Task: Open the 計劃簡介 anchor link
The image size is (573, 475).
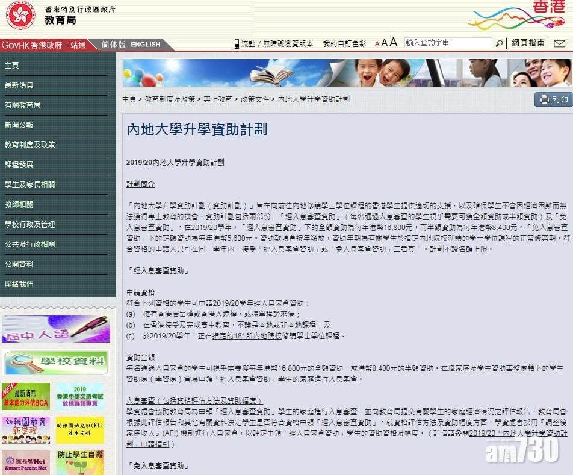Action: pos(140,183)
